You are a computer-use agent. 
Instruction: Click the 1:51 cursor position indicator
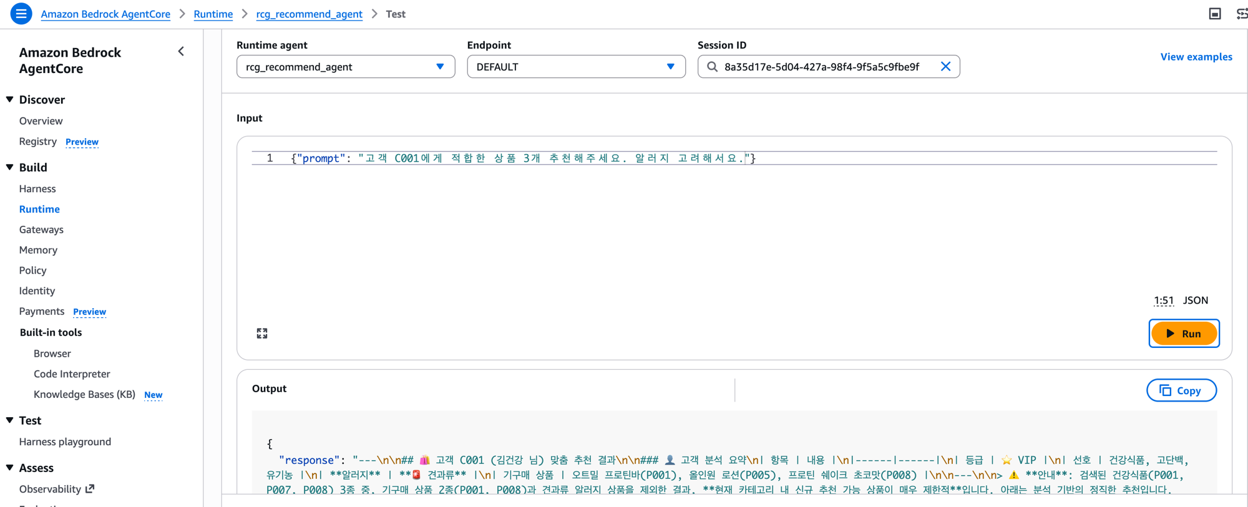click(1164, 301)
